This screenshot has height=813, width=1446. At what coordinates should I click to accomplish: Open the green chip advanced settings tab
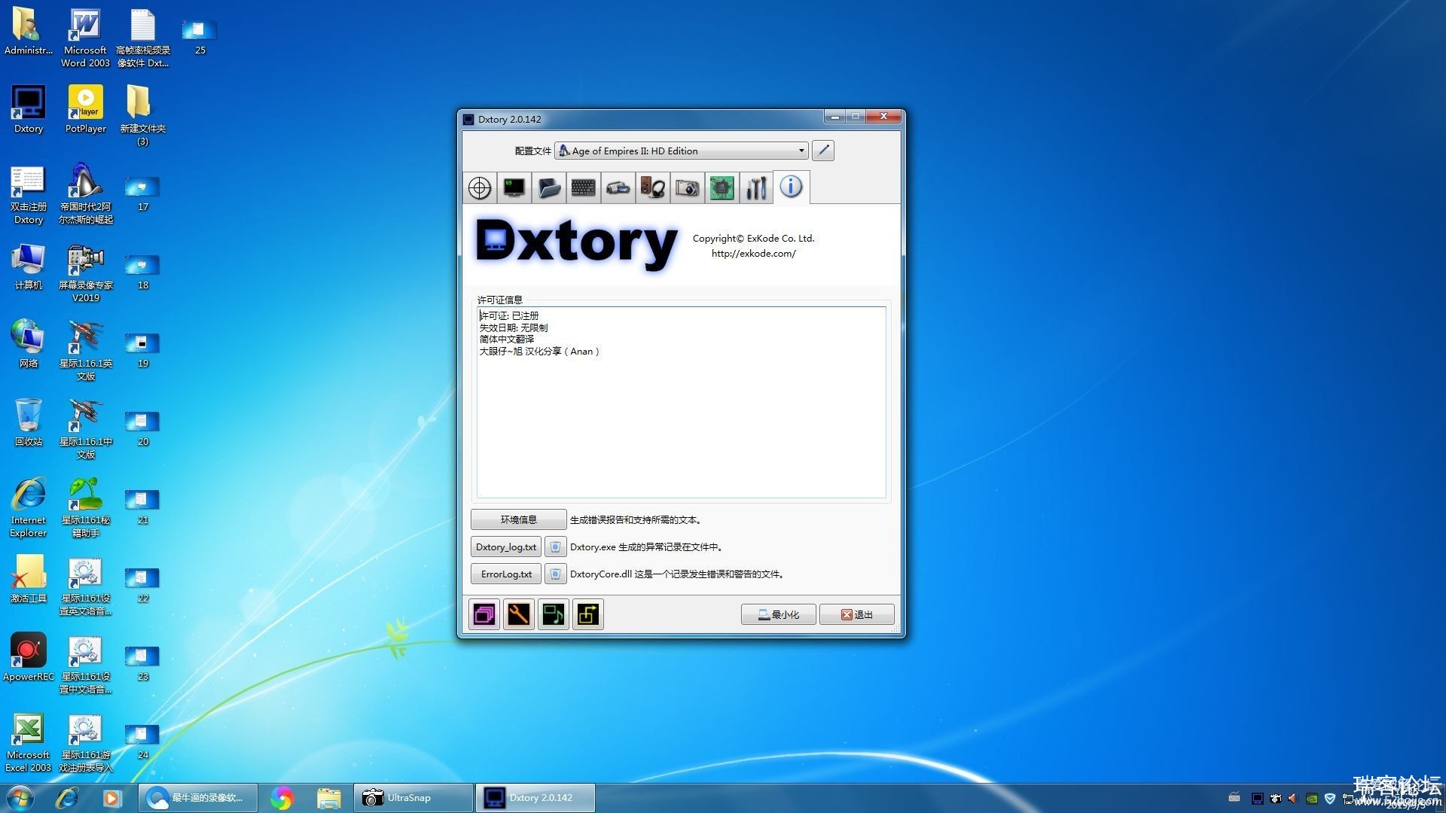(721, 187)
